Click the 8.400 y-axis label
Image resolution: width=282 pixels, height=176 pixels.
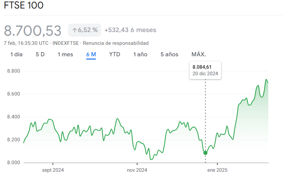coord(13,117)
